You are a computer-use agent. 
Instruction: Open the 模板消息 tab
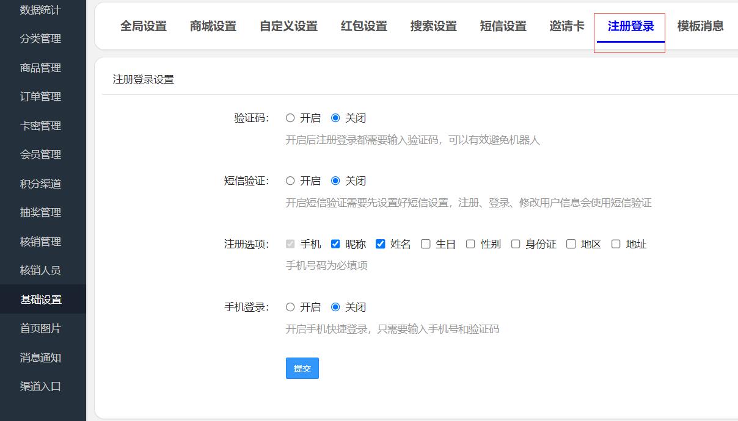point(701,26)
